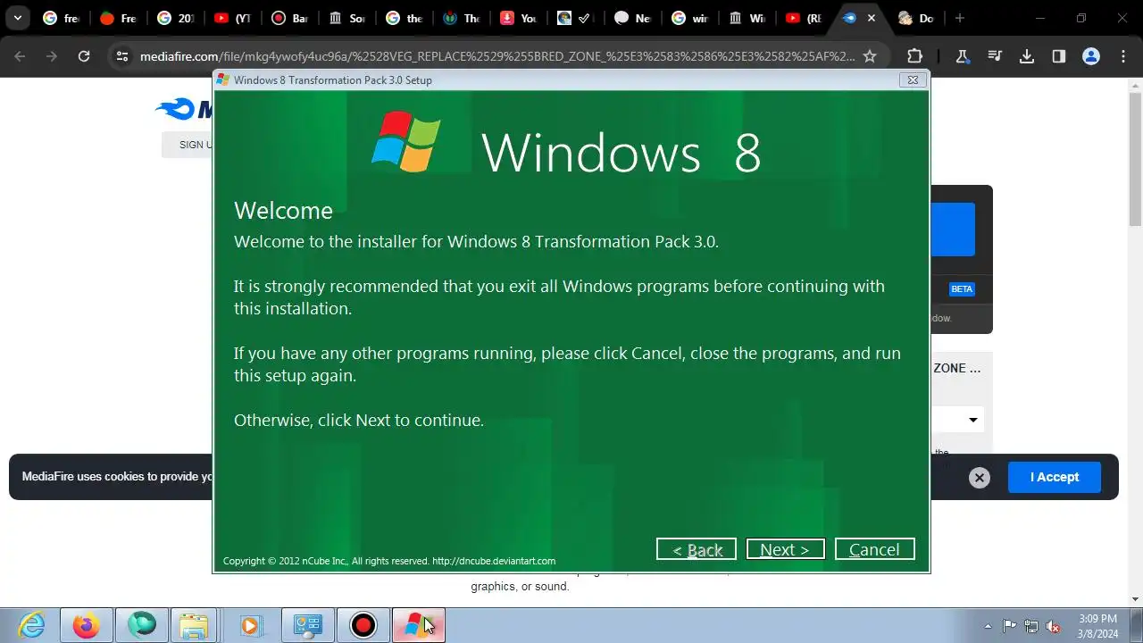
Task: Accept MediaFire cookies with I Accept
Action: (x=1055, y=477)
